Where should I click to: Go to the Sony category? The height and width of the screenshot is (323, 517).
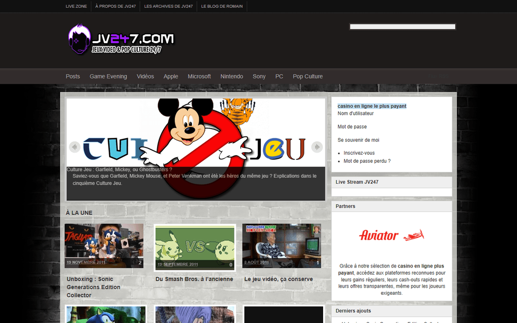tap(259, 76)
